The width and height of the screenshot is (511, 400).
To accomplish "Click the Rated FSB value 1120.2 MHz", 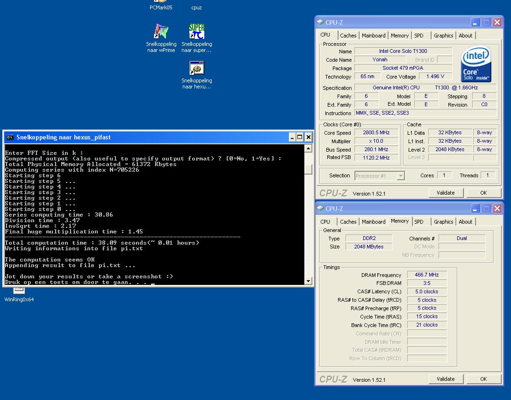I will point(376,158).
